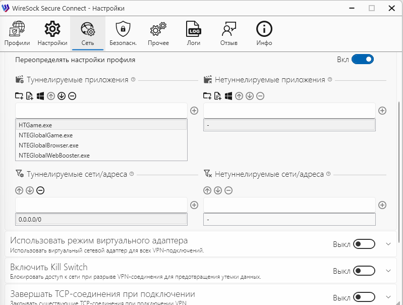
Task: Enable virtual adapter mode toggle
Action: (364, 244)
